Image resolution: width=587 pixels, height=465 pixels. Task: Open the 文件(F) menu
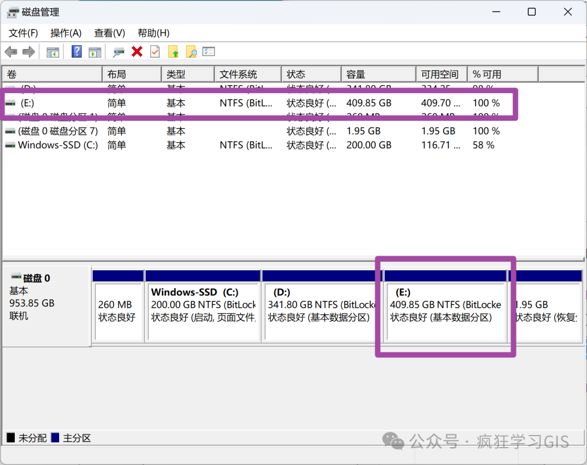(x=22, y=33)
